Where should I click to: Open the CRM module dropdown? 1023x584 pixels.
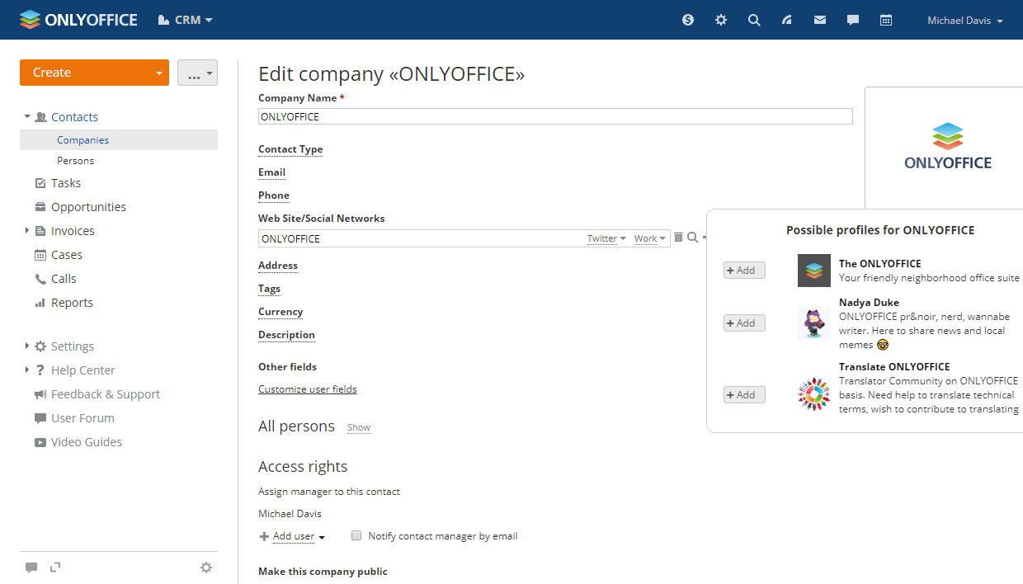[186, 20]
